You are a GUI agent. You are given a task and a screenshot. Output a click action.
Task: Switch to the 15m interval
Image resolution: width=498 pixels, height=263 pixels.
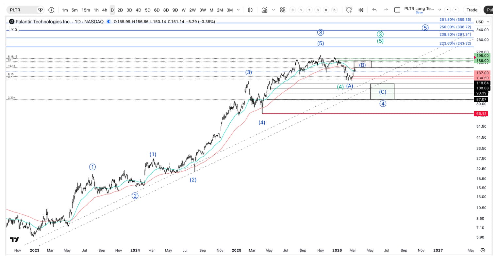click(x=86, y=10)
